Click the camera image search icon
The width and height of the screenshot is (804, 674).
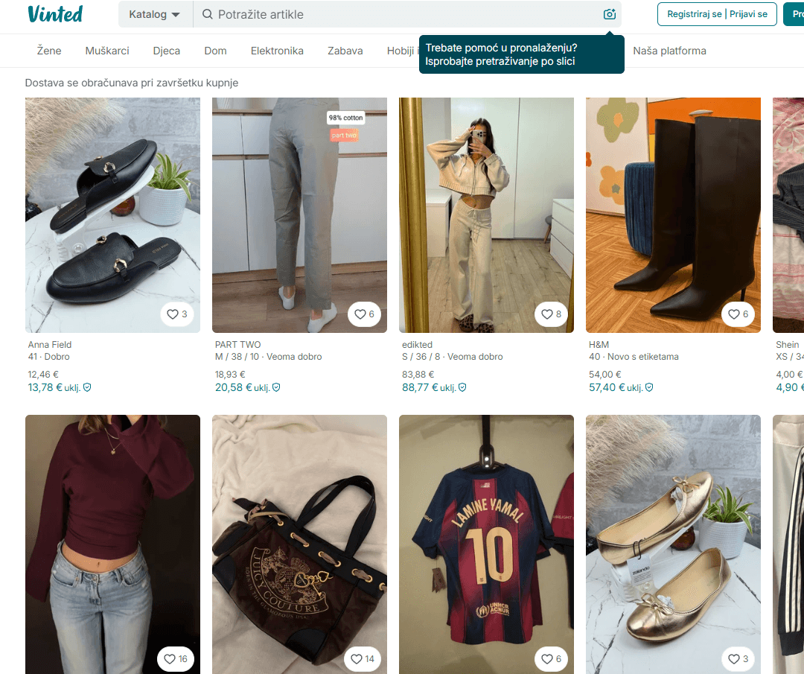pos(610,14)
